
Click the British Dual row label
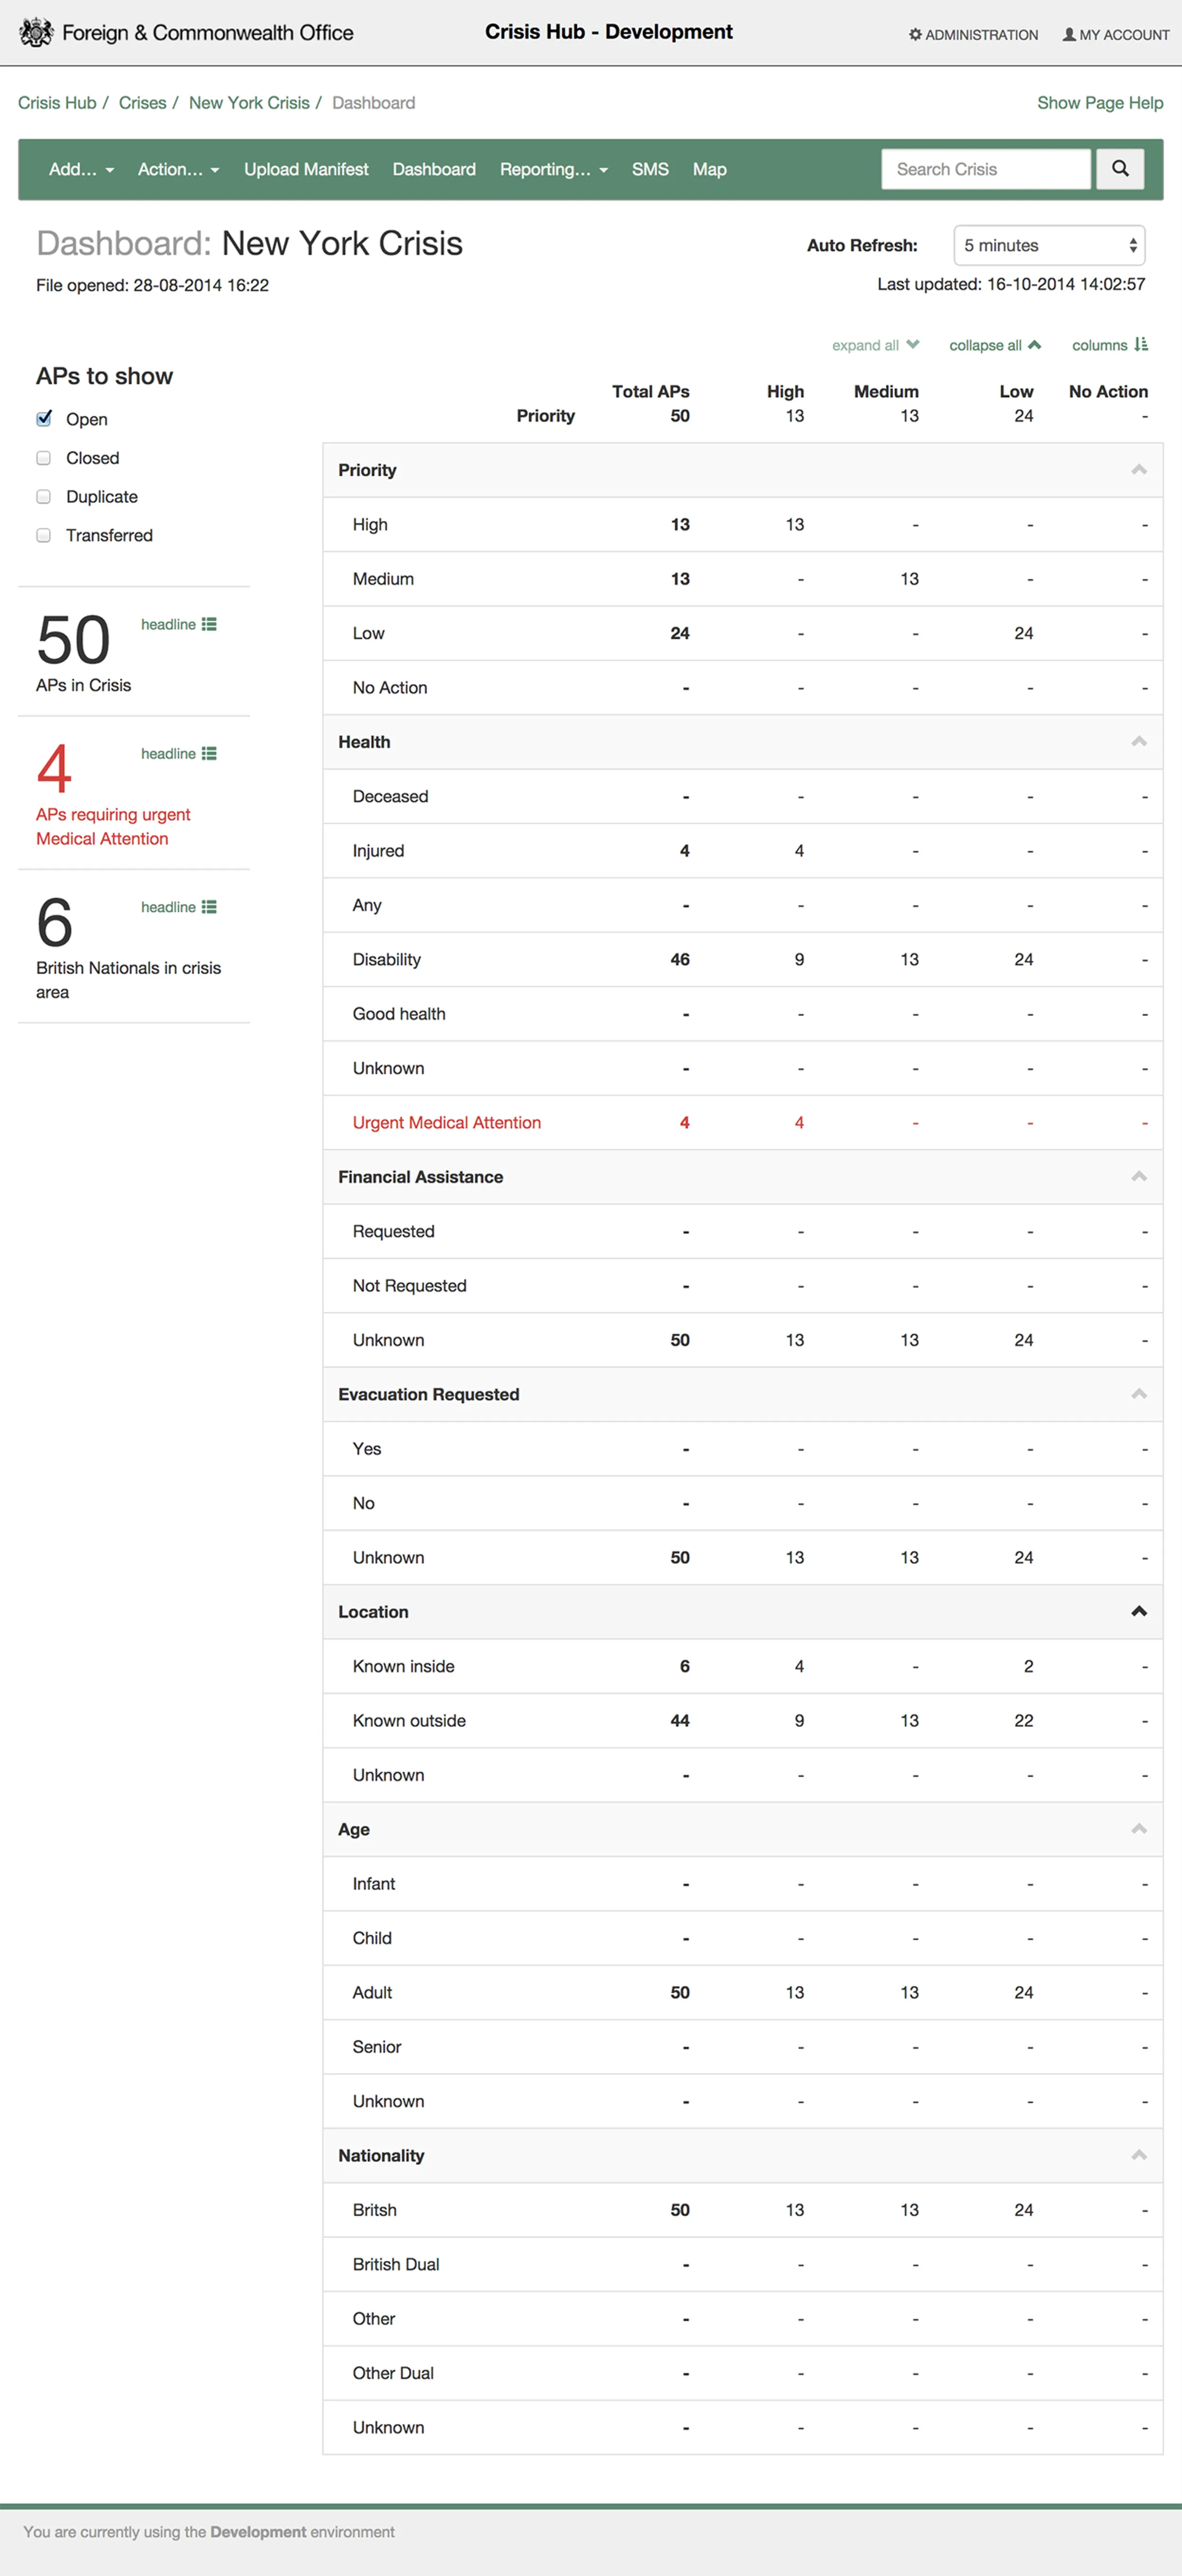(396, 2265)
